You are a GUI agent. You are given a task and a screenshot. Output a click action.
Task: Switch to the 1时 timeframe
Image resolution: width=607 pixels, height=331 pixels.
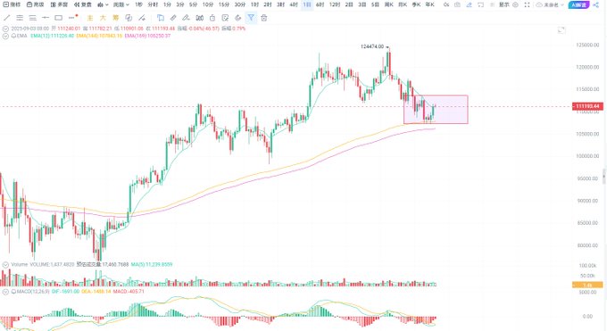254,4
